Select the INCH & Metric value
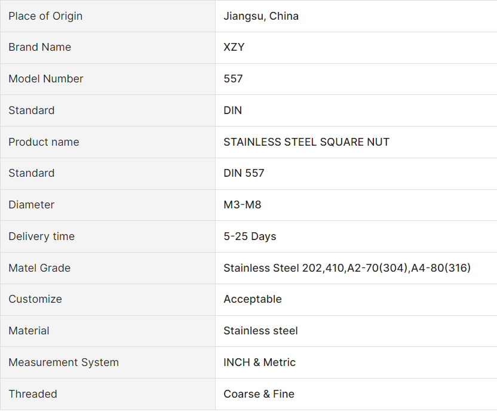Viewport: 497px width, 412px height. [259, 362]
